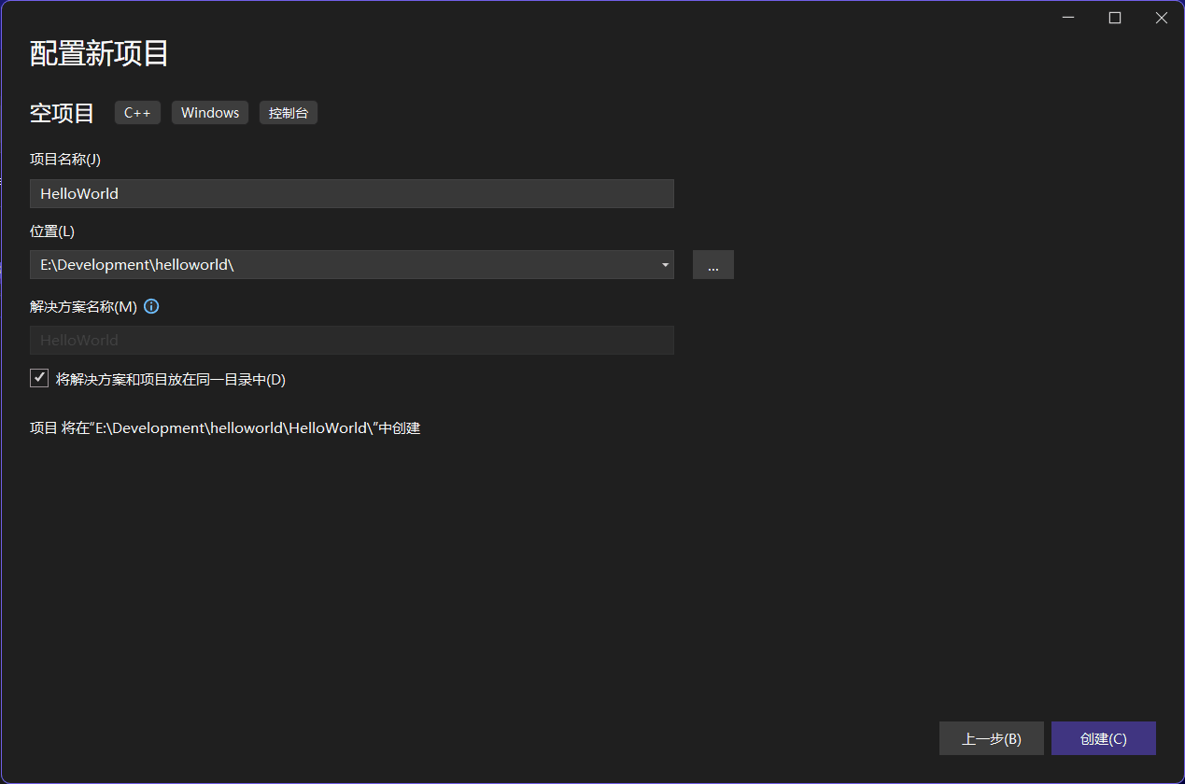Click the 控制台 project type tag

click(288, 113)
